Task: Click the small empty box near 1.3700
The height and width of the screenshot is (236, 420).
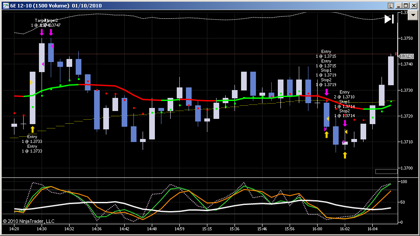Action: [386, 171]
